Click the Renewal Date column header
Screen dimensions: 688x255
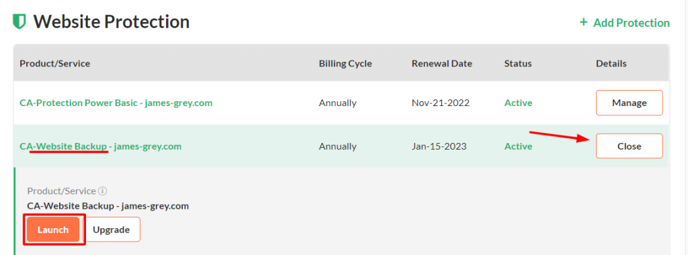coord(442,64)
